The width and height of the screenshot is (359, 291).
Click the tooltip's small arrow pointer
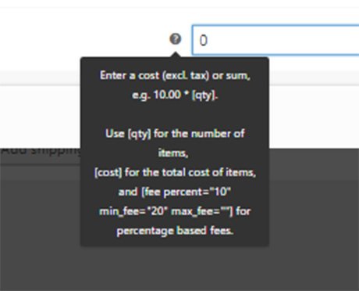coord(176,55)
